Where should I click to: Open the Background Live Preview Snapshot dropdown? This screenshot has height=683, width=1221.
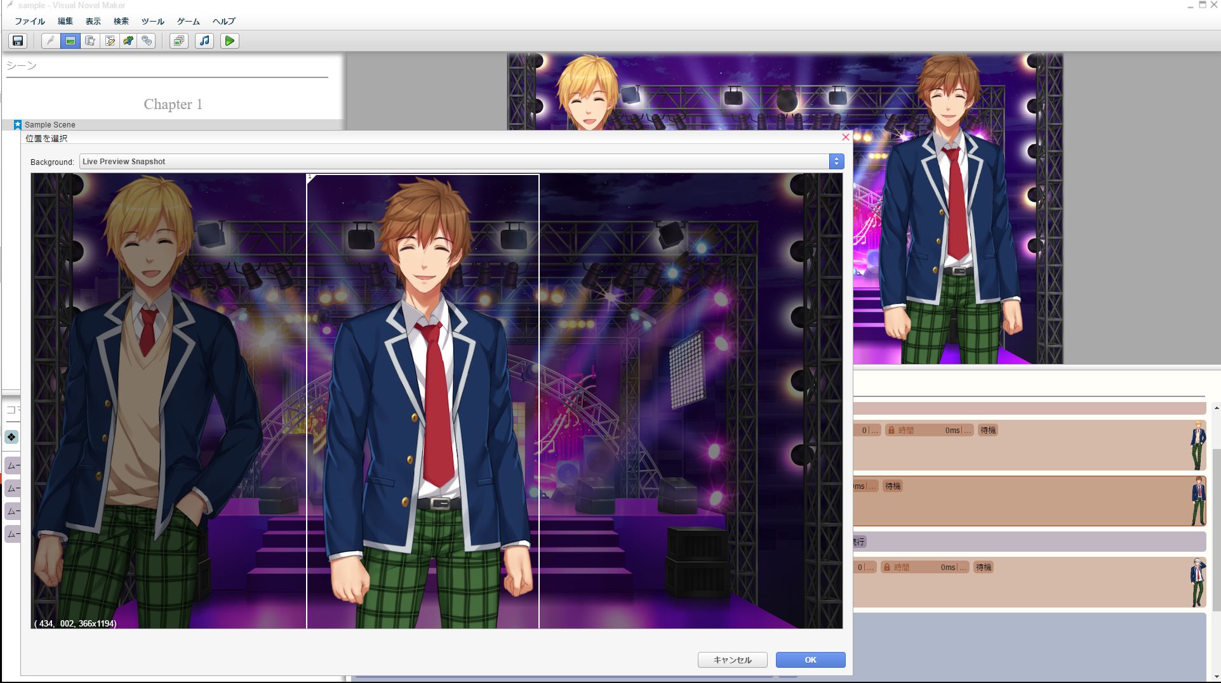point(462,162)
